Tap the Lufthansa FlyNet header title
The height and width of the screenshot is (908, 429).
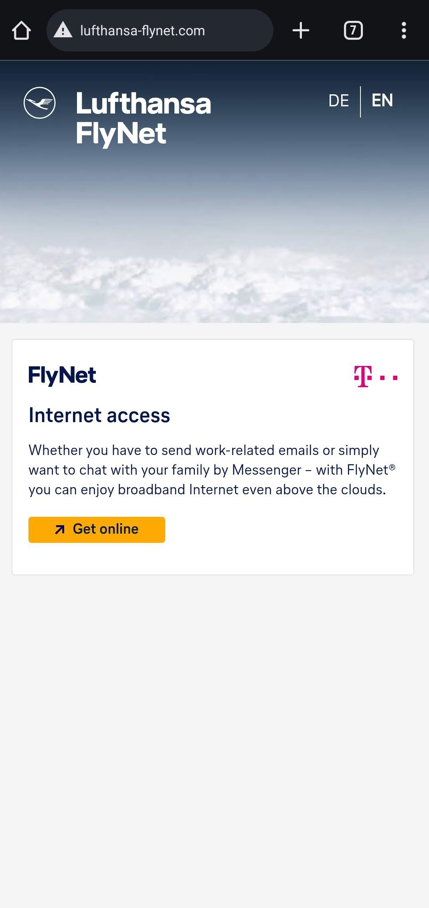143,118
